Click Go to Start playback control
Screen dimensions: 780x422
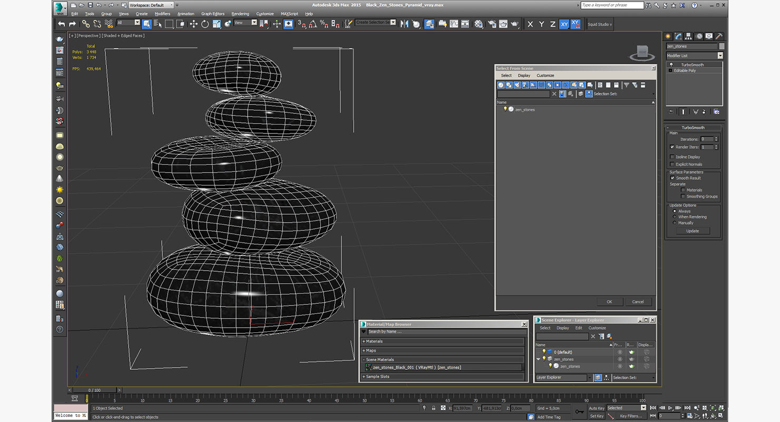654,408
